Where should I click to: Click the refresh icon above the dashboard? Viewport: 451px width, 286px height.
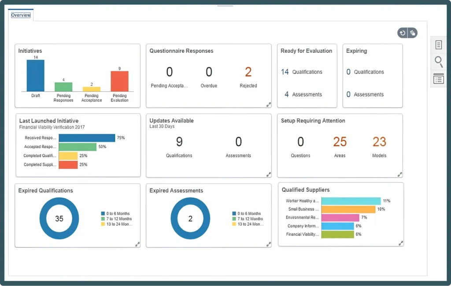(402, 33)
